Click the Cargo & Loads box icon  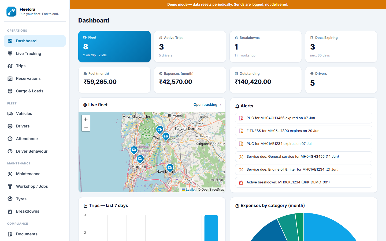tap(10, 91)
